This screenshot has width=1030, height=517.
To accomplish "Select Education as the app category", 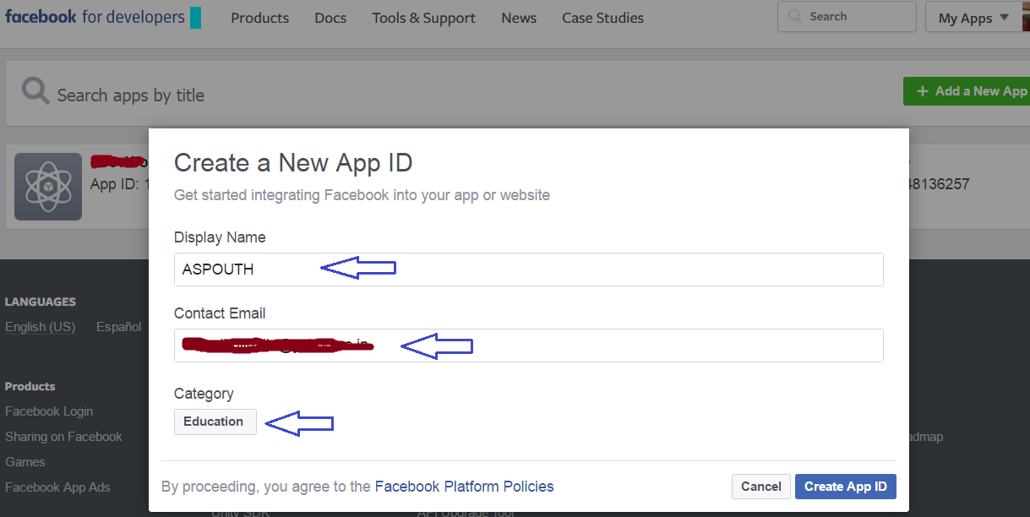I will pyautogui.click(x=215, y=422).
